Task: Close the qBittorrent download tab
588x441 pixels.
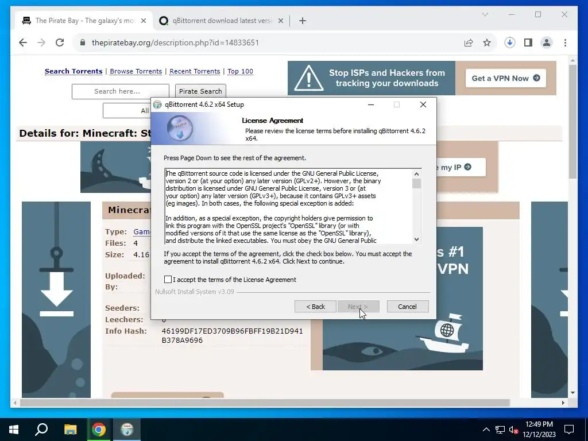Action: (x=280, y=21)
